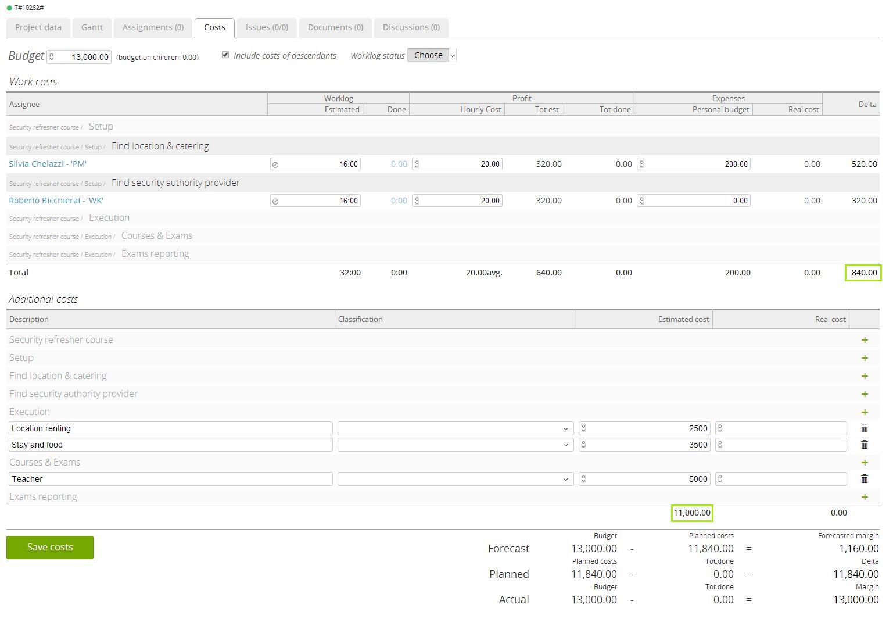Edit Roberto Bicchierai's estimated worklog 16:00 field
The width and height of the screenshot is (893, 619).
(315, 201)
